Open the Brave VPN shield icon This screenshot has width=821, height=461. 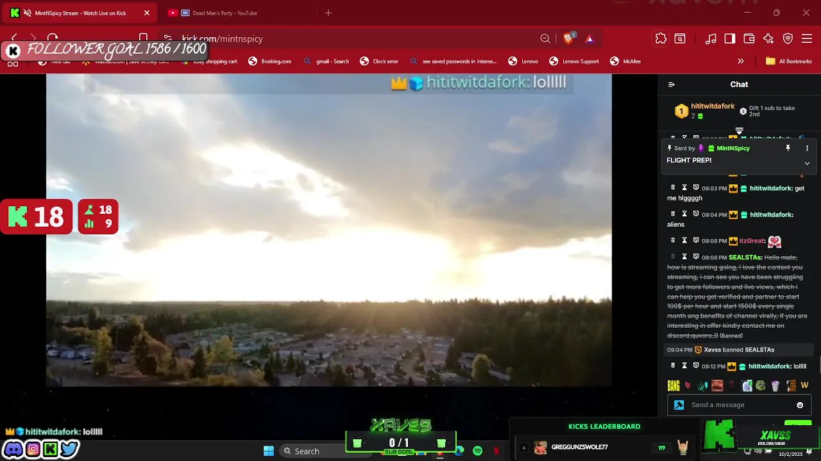click(x=788, y=38)
